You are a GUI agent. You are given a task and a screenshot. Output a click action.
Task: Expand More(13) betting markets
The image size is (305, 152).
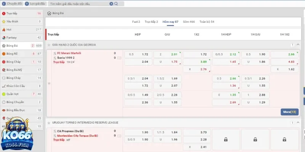tap(289, 112)
